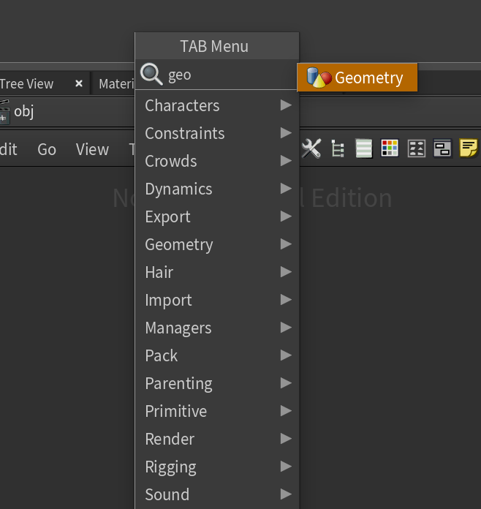Expand the Import submenu arrow
The height and width of the screenshot is (509, 481).
pos(286,300)
